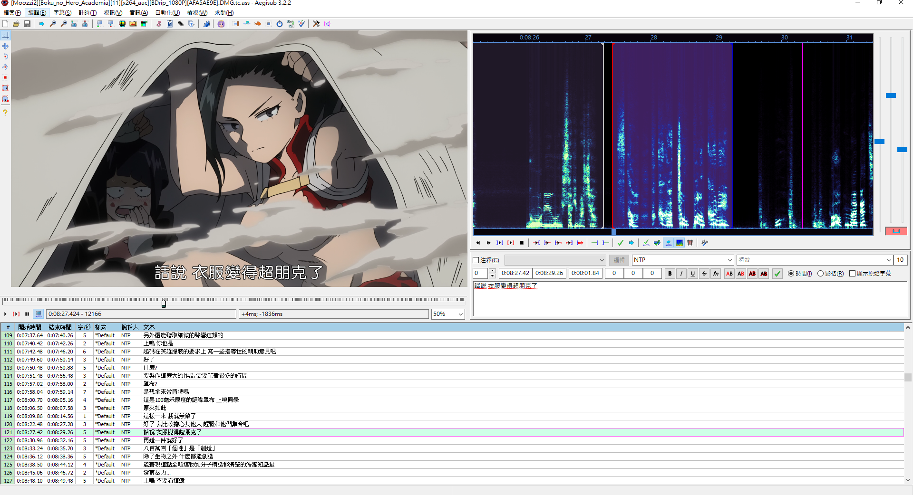Viewport: 913px width, 495px height.
Task: Select the Vector Clip visual tool
Action: tap(5, 98)
